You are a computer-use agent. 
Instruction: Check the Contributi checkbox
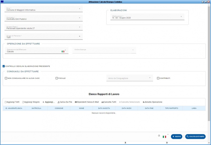pos(158,78)
